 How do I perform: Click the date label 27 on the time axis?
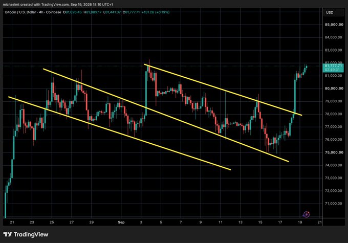pos(72,222)
